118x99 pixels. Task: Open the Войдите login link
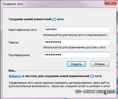(x=15, y=76)
